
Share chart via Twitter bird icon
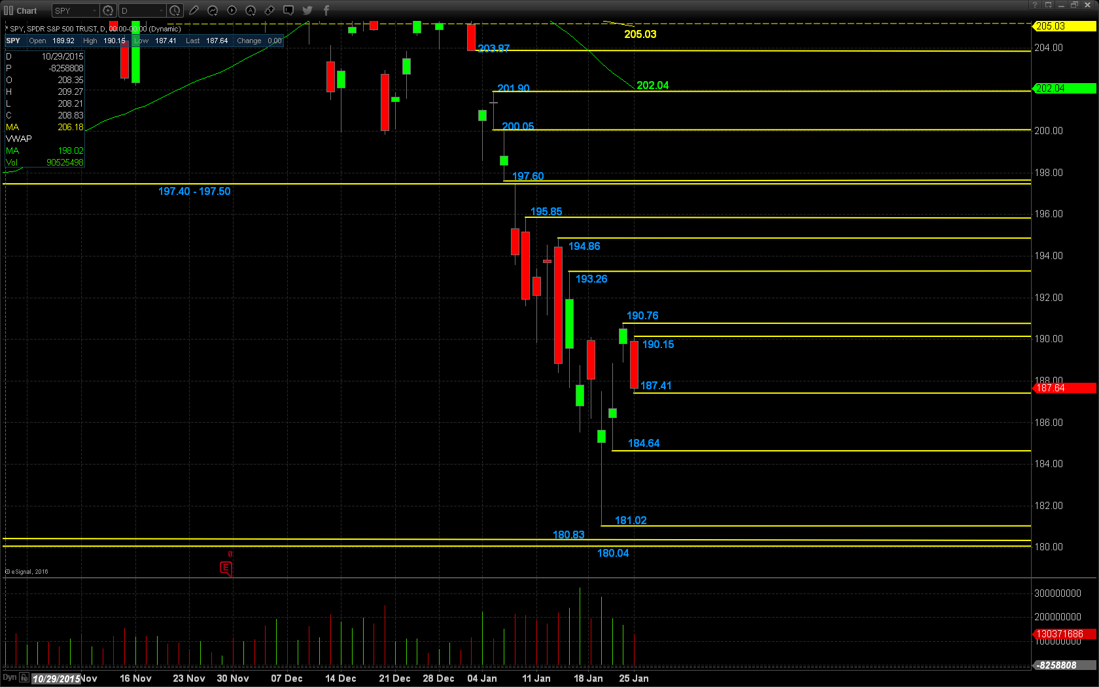(307, 10)
